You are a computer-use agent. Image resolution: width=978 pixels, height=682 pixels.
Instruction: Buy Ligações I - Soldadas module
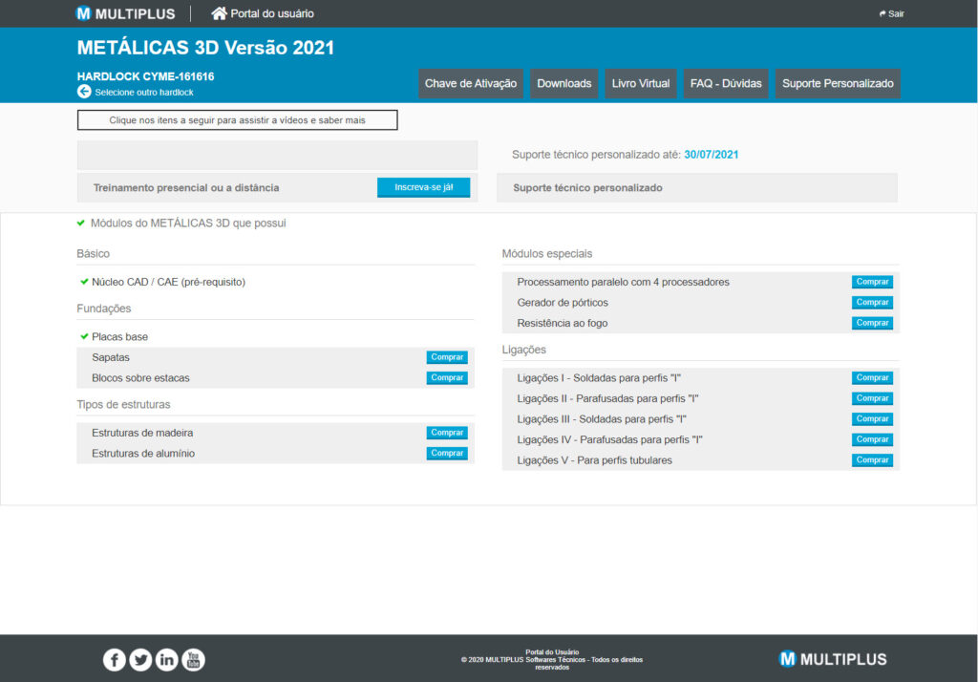coord(873,377)
